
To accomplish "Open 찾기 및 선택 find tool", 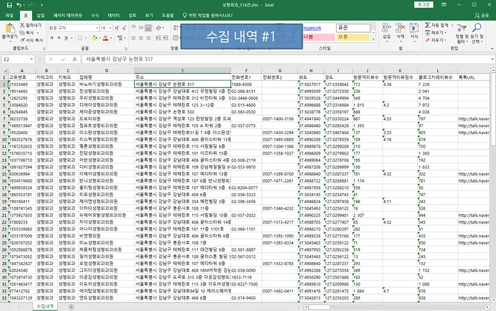I will [477, 33].
